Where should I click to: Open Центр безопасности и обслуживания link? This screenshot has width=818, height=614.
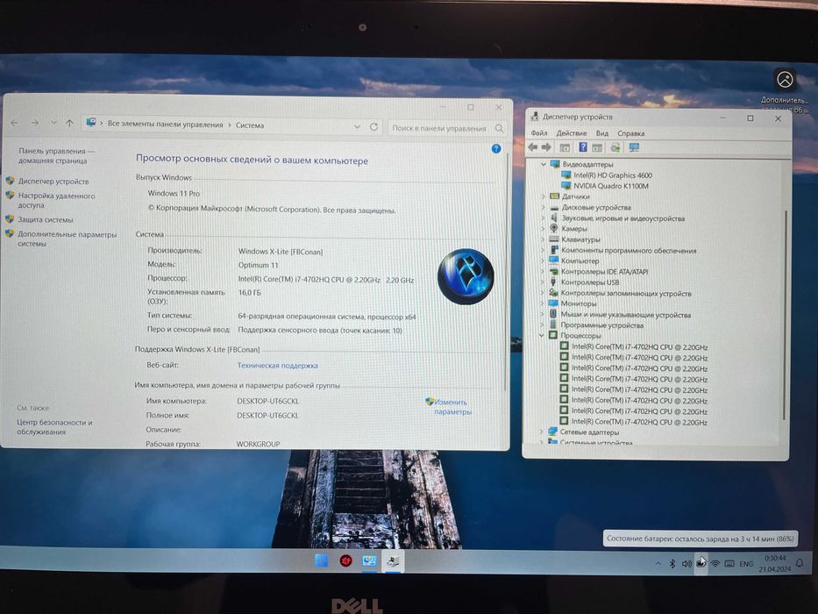point(54,427)
